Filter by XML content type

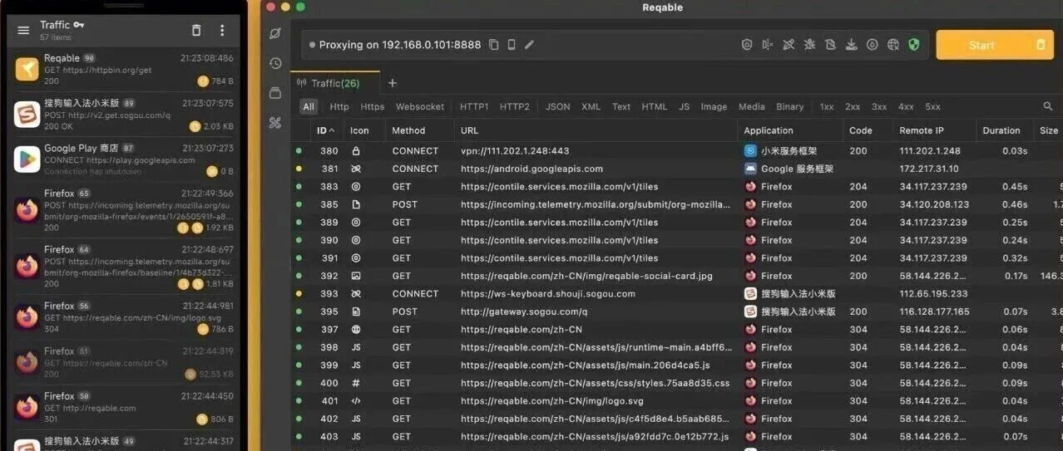591,106
